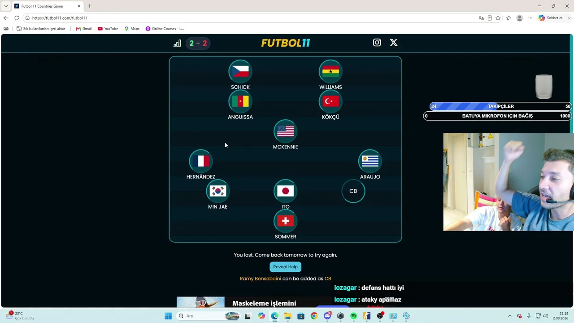Click the Takipçiler follower goal bar
Screen dimensions: 574x323
pos(500,106)
